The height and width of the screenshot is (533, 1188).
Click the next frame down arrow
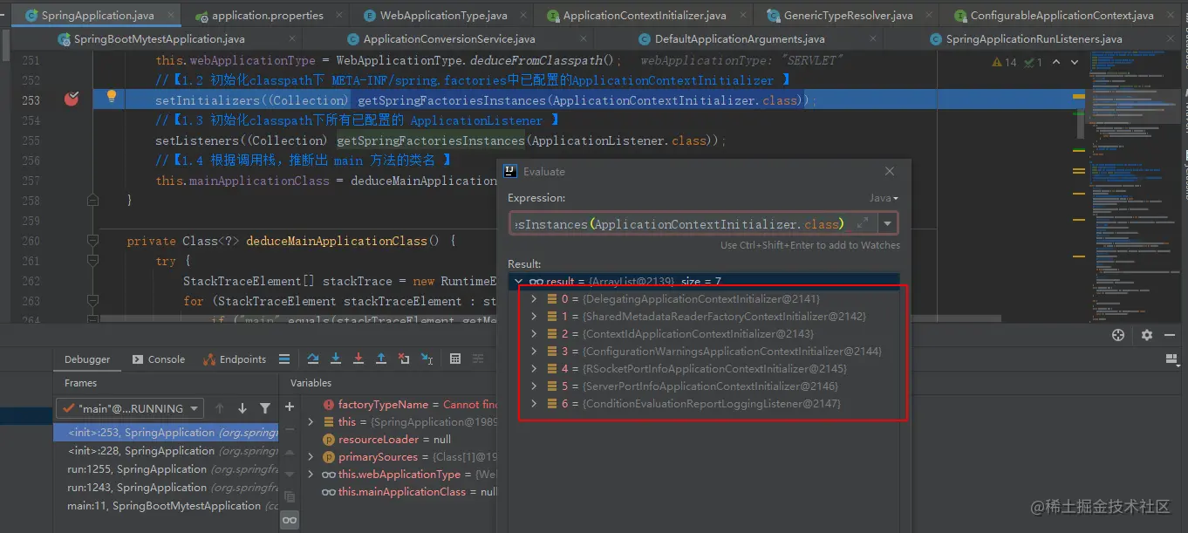coord(242,408)
